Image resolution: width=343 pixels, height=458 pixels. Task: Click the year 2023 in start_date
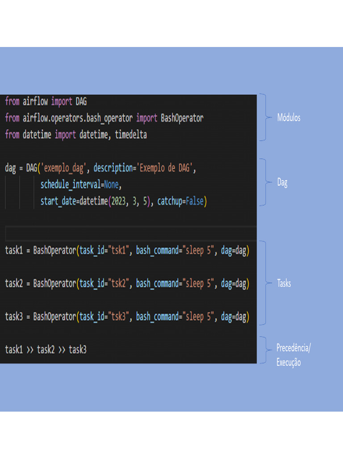click(117, 201)
